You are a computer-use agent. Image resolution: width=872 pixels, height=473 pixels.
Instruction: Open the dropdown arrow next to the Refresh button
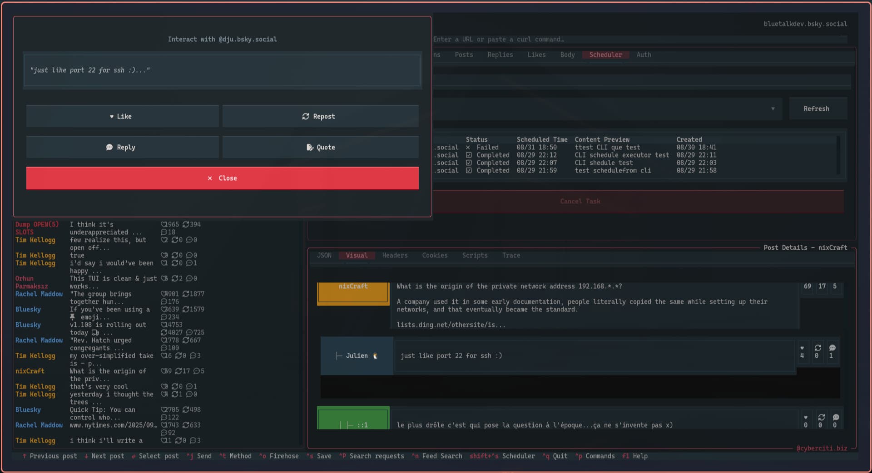(773, 108)
